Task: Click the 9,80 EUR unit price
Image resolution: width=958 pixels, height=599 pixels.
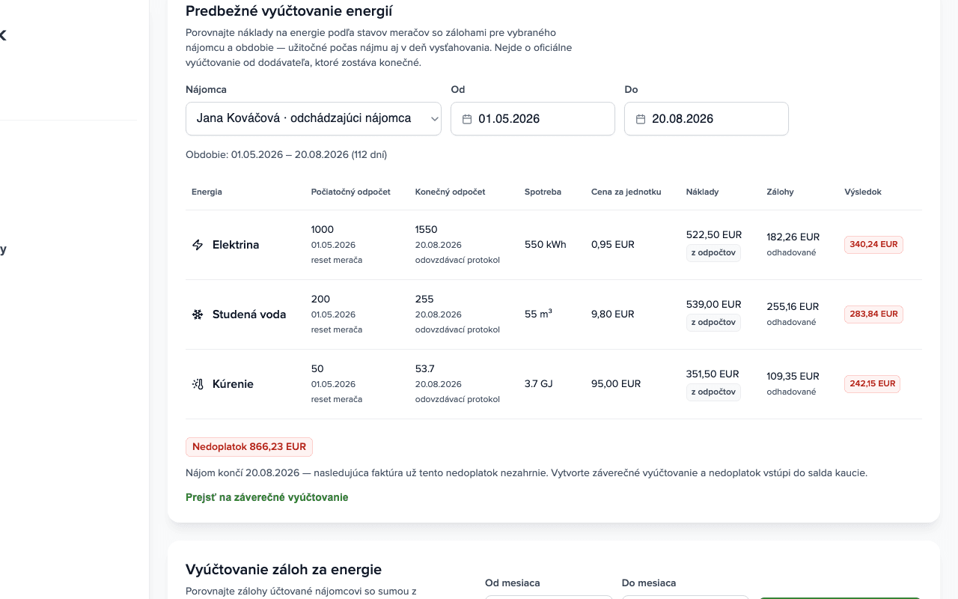Action: click(x=613, y=314)
